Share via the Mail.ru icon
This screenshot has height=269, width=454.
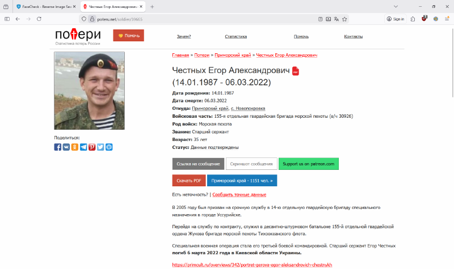pos(109,147)
